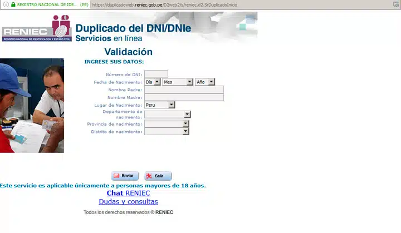Image resolution: width=401 pixels, height=233 pixels.
Task: Click the URL in the address bar
Action: (x=164, y=4)
